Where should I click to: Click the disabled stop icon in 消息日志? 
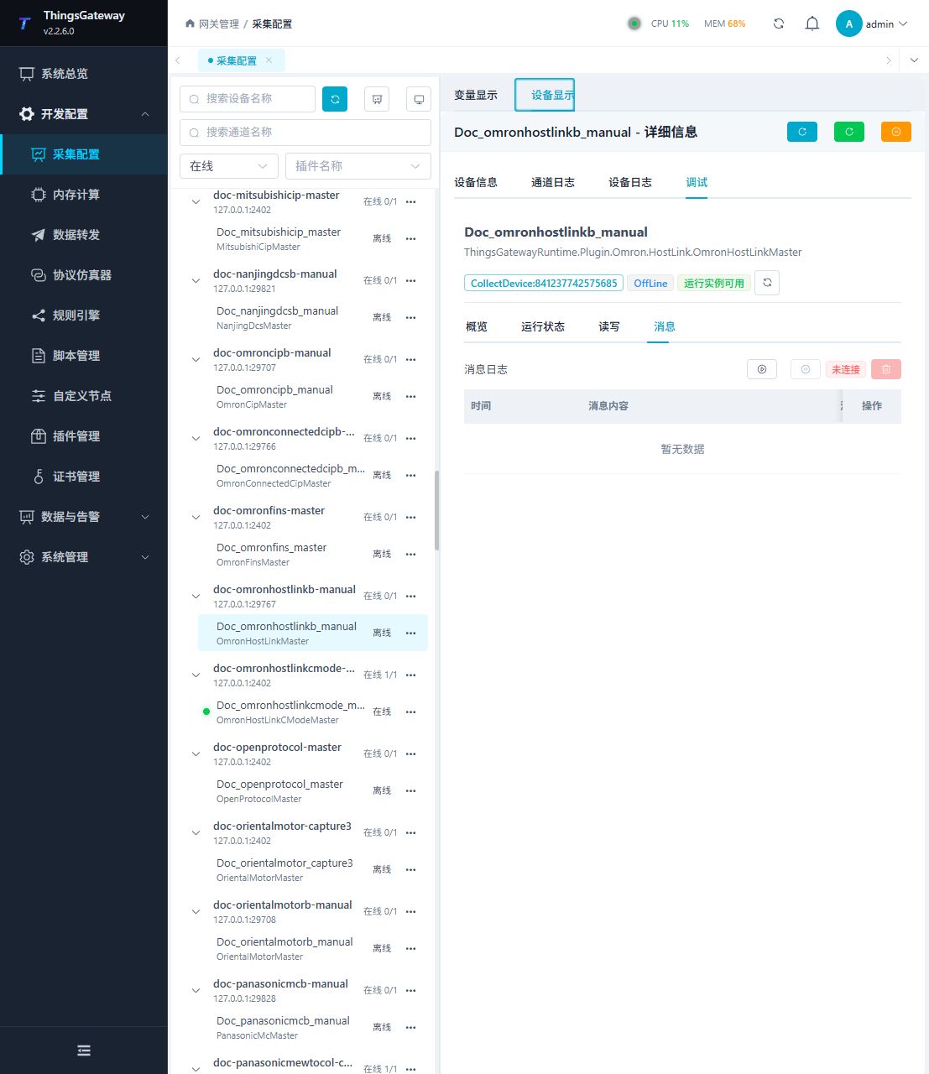click(806, 369)
